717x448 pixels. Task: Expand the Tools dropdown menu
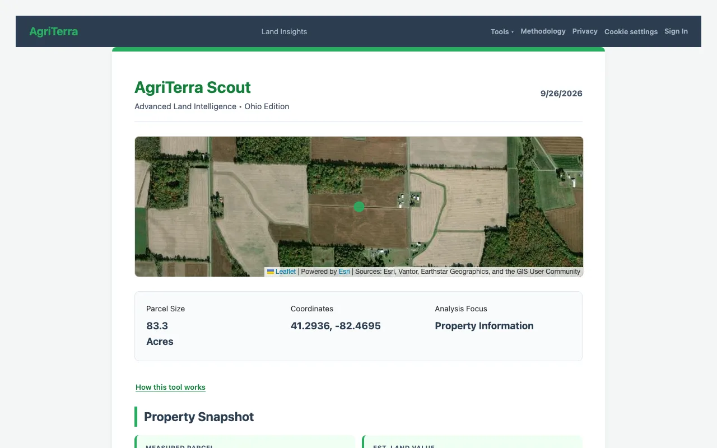502,31
